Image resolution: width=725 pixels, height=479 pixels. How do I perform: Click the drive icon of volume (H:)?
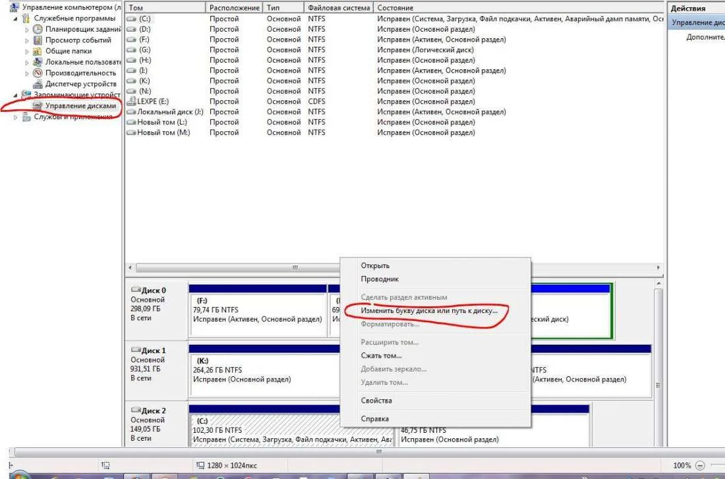click(x=131, y=60)
